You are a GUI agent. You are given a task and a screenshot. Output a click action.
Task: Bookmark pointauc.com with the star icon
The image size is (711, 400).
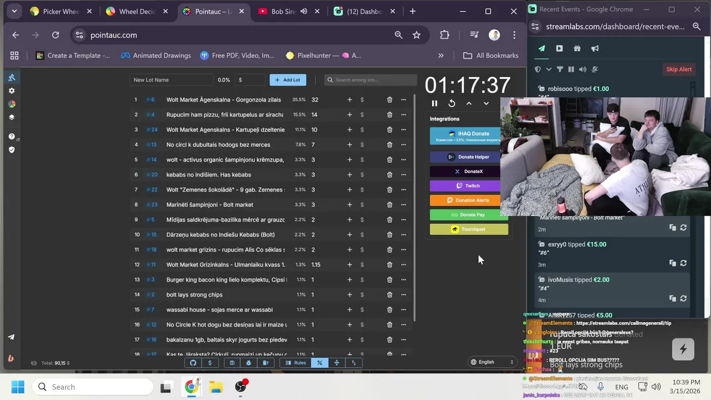click(417, 35)
